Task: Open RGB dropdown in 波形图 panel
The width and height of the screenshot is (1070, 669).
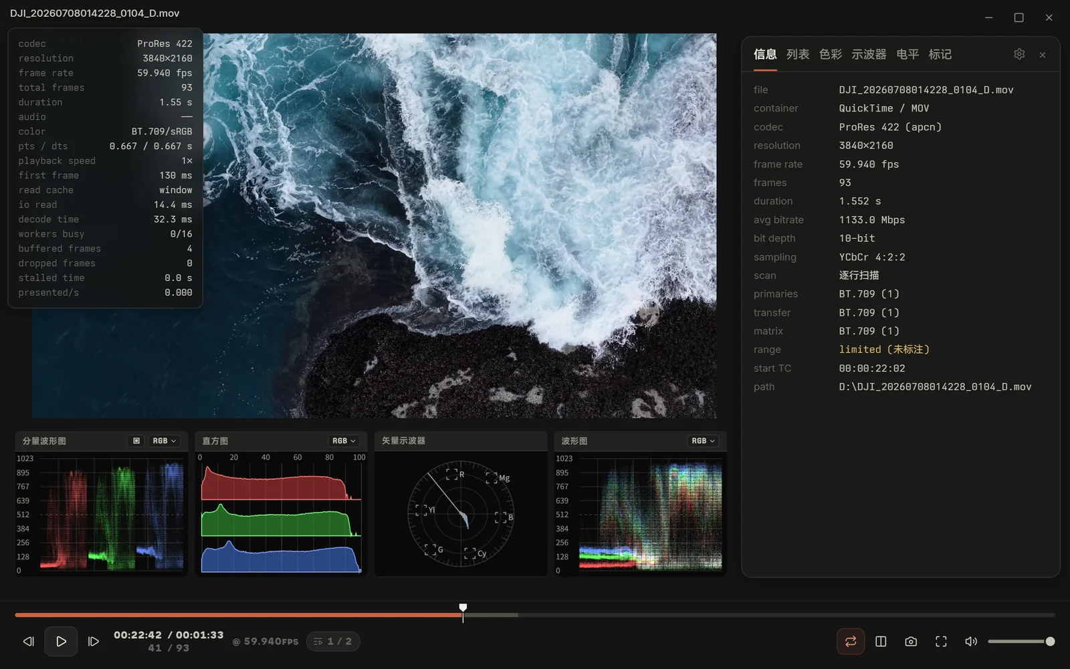Action: coord(704,441)
